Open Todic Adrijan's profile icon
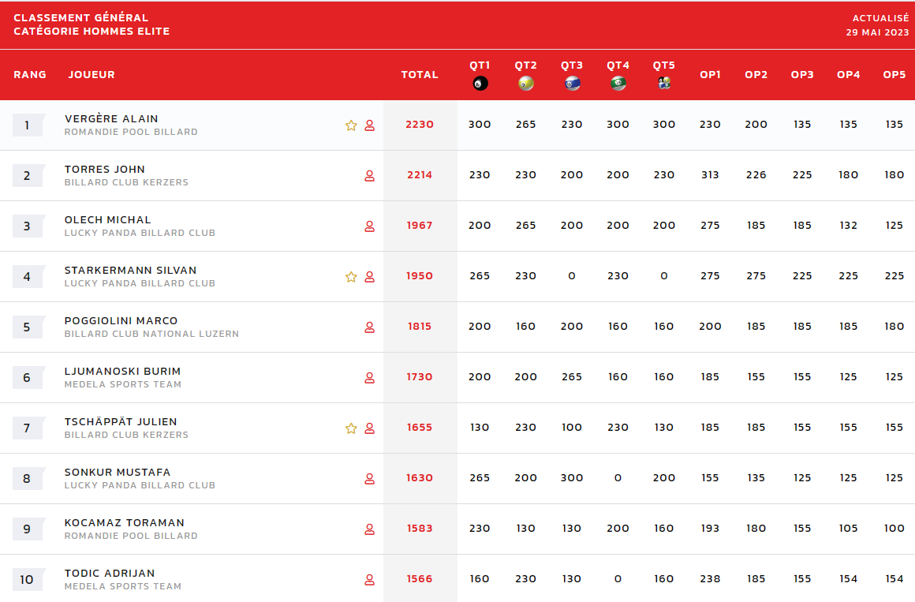 pyautogui.click(x=369, y=580)
